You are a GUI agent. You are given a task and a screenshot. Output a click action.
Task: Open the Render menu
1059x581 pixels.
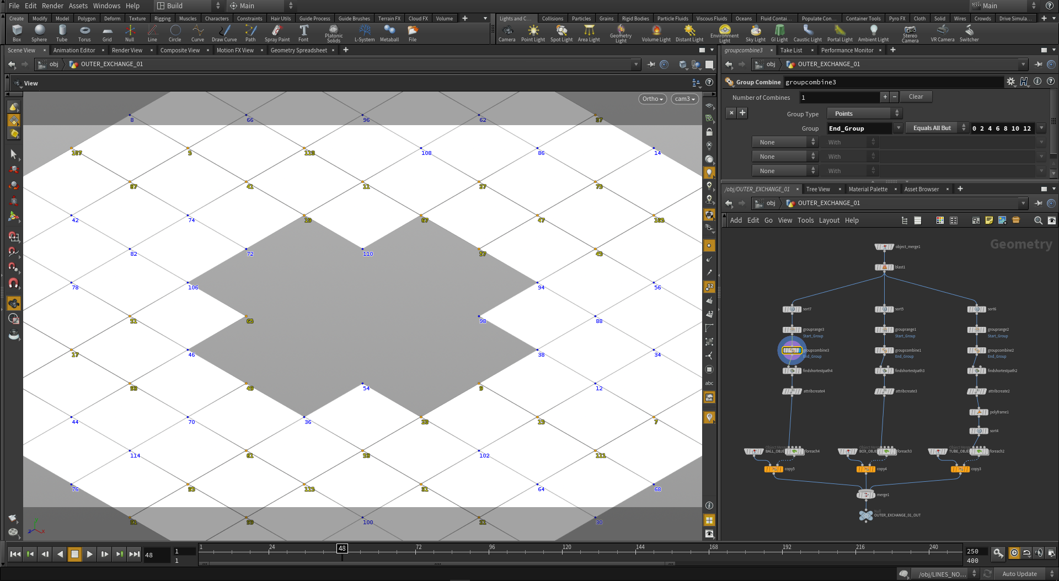tap(52, 6)
